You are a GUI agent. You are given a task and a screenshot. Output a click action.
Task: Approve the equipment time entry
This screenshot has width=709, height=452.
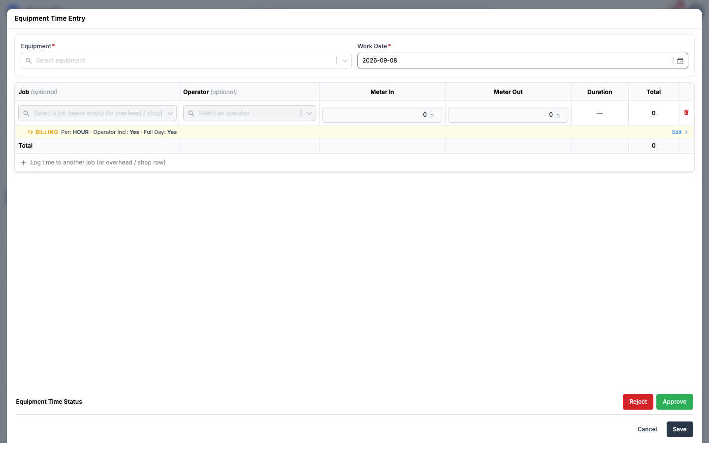coord(675,402)
